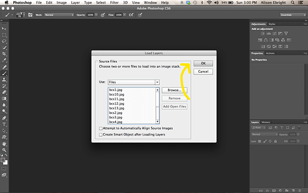Image resolution: width=308 pixels, height=193 pixels.
Task: Switch to the Styles tab
Action: pyautogui.click(x=272, y=24)
